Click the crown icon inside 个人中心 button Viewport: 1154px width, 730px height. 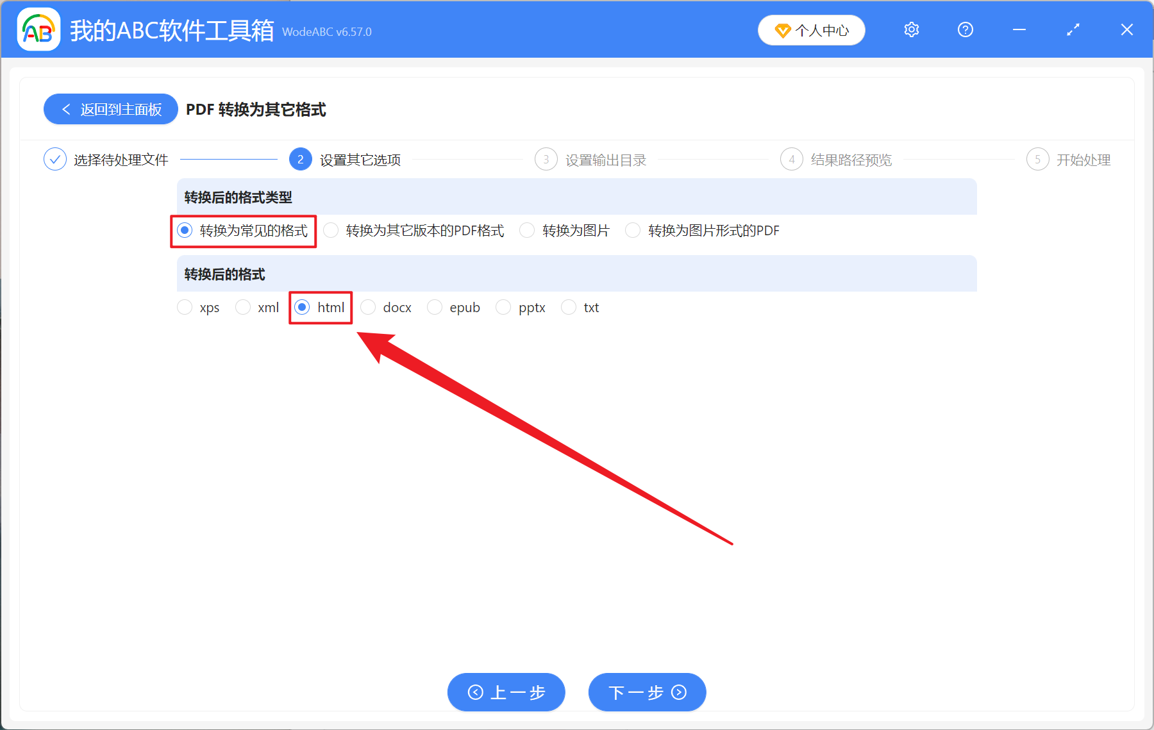coord(783,30)
